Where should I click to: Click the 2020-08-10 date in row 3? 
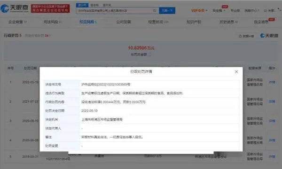click(x=30, y=121)
